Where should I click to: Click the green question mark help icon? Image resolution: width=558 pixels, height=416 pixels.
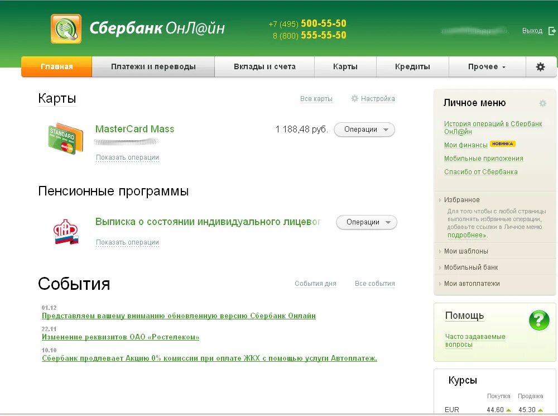coord(539,320)
